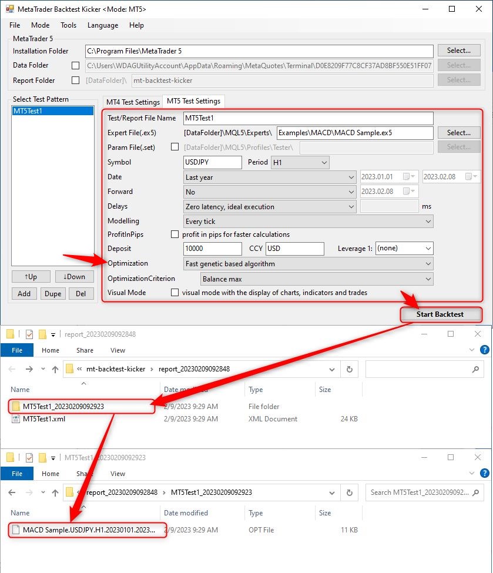Click the Symbol USDJPY input field
The height and width of the screenshot is (573, 493).
[212, 162]
